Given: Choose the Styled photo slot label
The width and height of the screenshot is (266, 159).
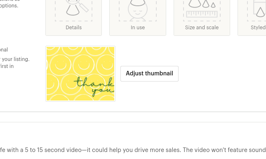Looking at the screenshot, I should coord(258,28).
